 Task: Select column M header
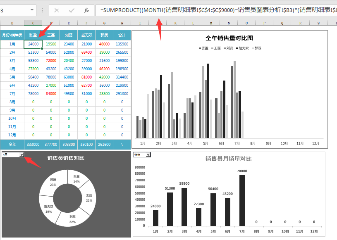211,23
